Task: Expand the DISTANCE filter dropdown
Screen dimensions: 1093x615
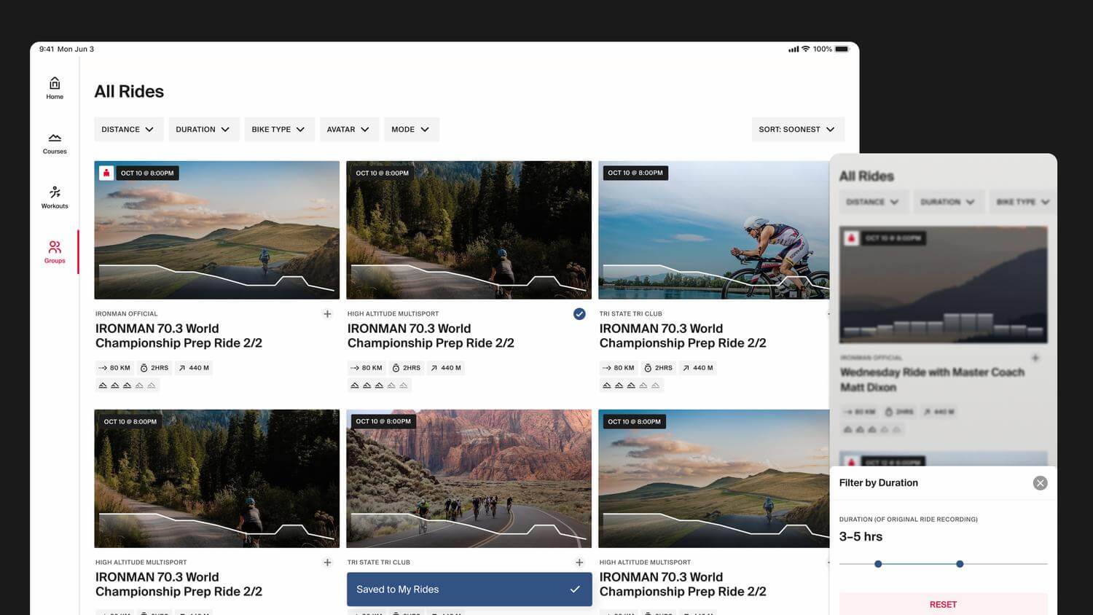Action: 128,130
